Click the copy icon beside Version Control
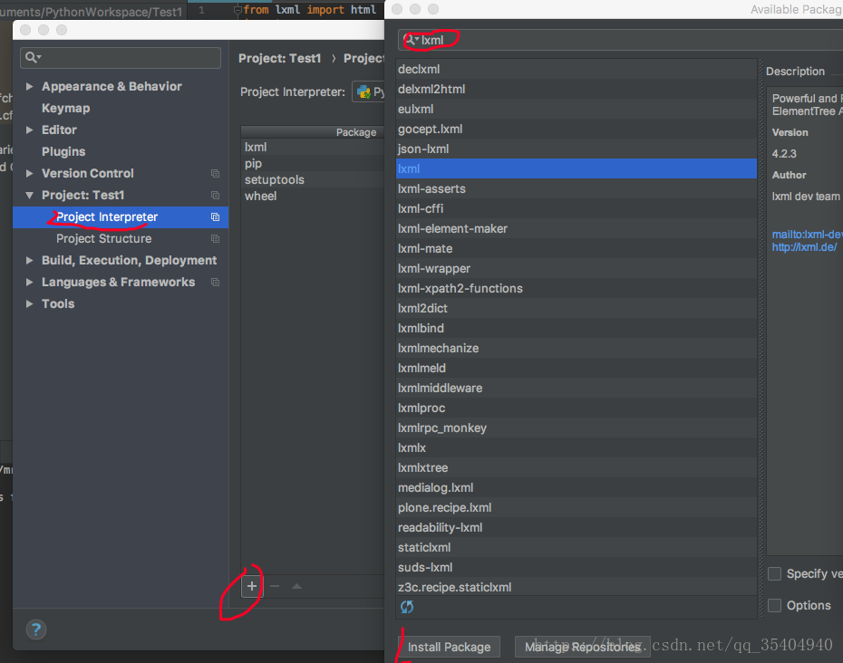This screenshot has height=663, width=843. tap(215, 174)
